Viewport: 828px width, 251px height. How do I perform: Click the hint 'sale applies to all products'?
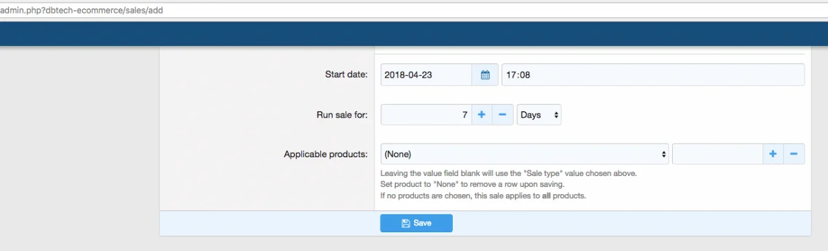483,195
